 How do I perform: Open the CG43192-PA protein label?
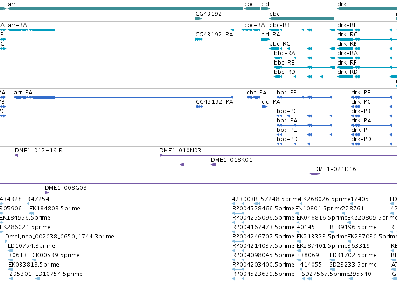pos(215,102)
